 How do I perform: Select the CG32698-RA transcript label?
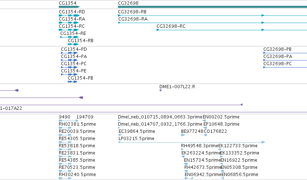[x=133, y=19]
